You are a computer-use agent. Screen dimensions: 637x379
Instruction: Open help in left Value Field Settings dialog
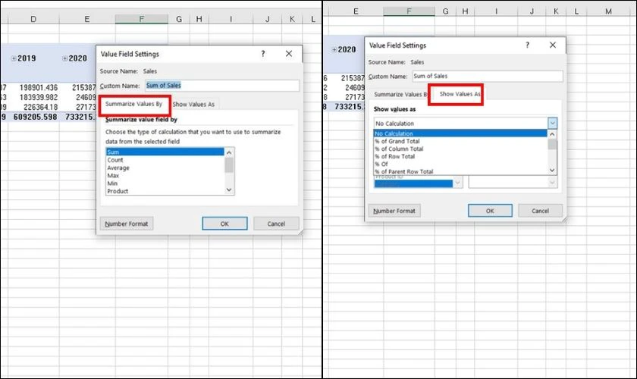[x=263, y=54]
